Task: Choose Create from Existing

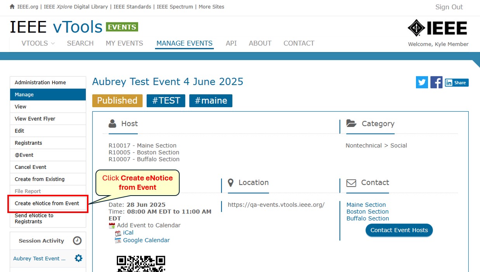Action: coord(48,179)
